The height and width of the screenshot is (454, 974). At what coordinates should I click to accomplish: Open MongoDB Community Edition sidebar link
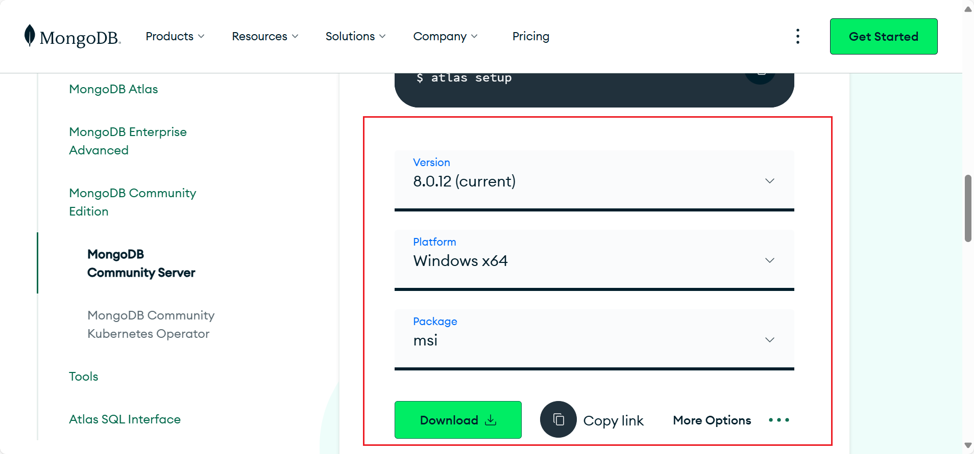click(x=132, y=202)
